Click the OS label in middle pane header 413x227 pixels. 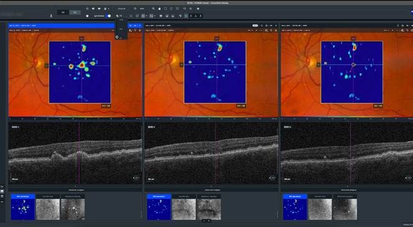click(x=271, y=26)
